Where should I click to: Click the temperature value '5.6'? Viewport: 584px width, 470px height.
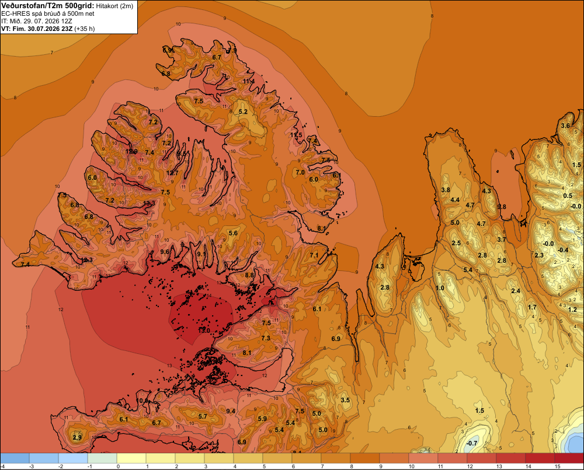click(233, 233)
